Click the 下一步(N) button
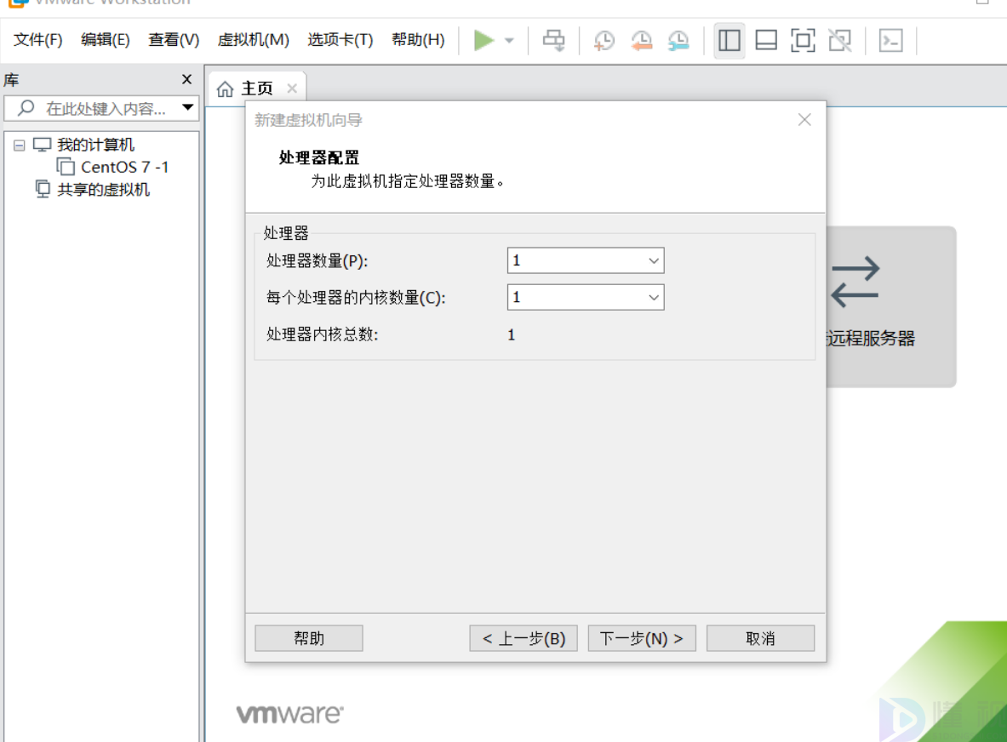 [x=641, y=638]
